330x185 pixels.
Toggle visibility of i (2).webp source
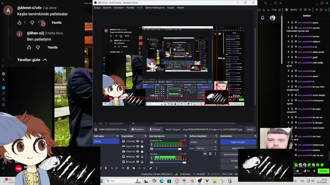138,141
